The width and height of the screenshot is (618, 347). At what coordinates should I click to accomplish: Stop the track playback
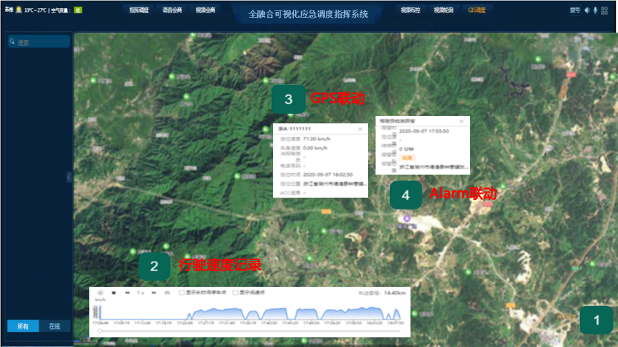point(114,293)
